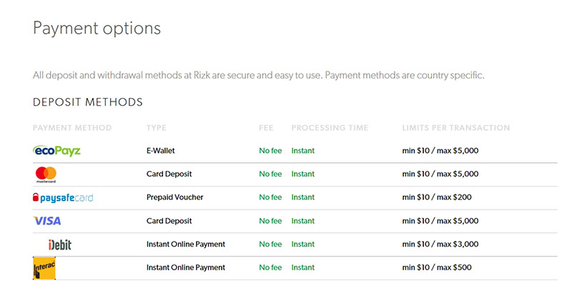Click the Processing Time column header
Screen dimensions: 572x286
330,128
